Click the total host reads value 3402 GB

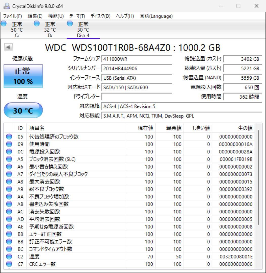(243, 59)
